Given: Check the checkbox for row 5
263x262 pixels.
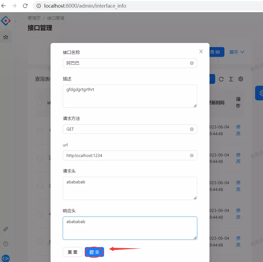Looking at the screenshot, I should 40,242.
